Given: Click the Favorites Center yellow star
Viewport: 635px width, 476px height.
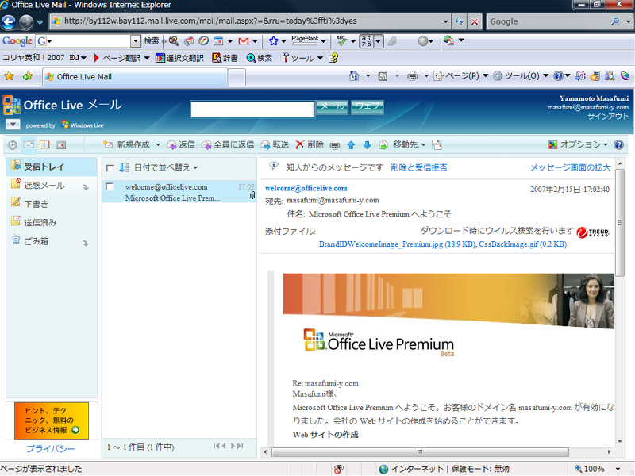Looking at the screenshot, I should [9, 76].
